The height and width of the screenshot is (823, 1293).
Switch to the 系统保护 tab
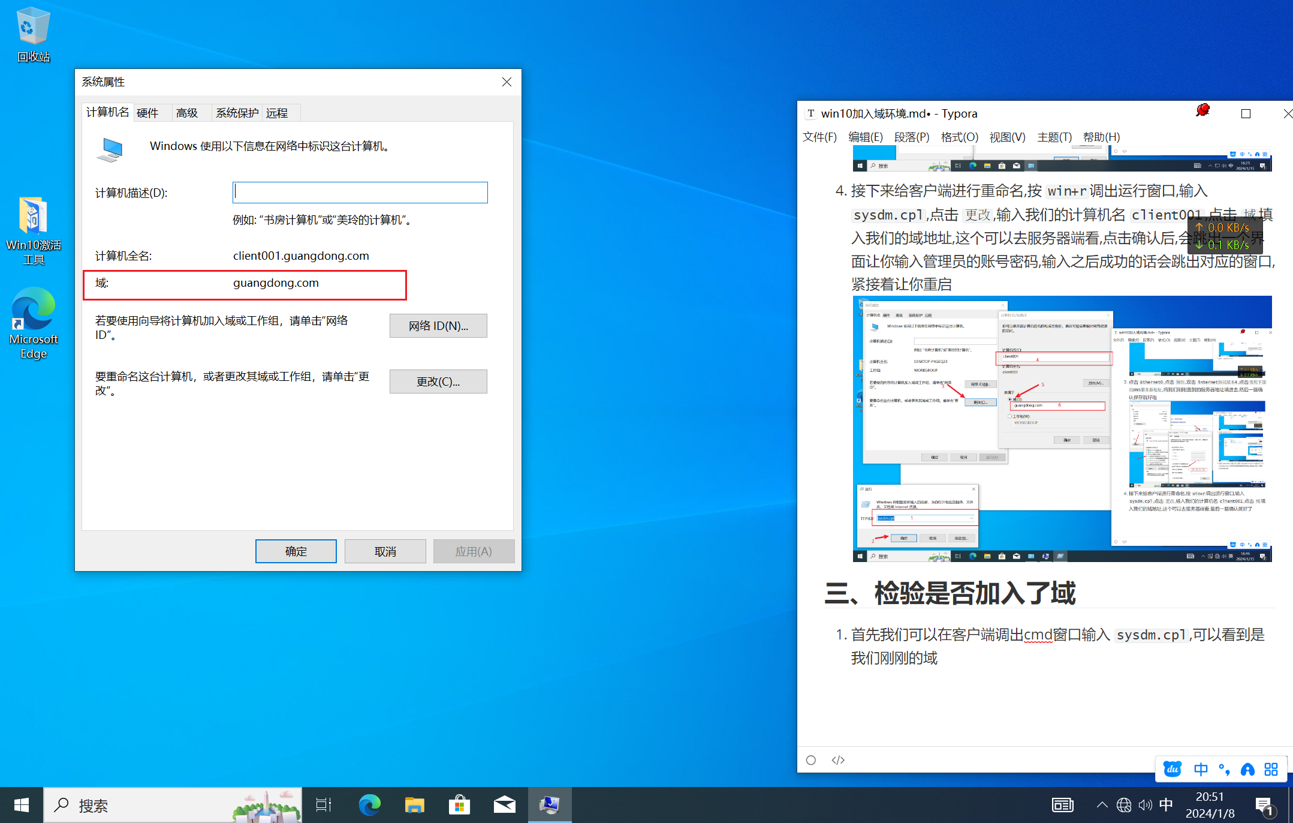point(237,113)
